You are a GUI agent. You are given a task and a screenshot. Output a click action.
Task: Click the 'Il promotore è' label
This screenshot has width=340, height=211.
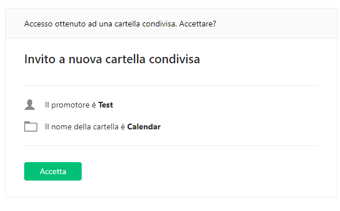(x=70, y=105)
